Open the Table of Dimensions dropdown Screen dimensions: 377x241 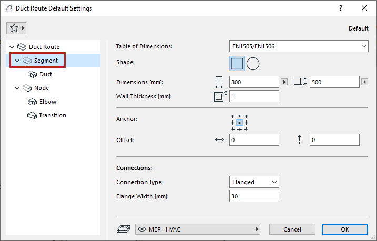point(299,47)
